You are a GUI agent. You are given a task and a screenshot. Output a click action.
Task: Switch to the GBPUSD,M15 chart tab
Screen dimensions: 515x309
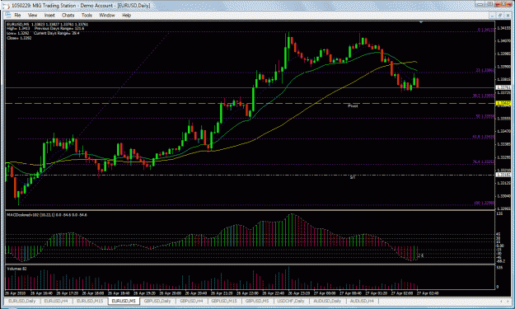coord(224,301)
